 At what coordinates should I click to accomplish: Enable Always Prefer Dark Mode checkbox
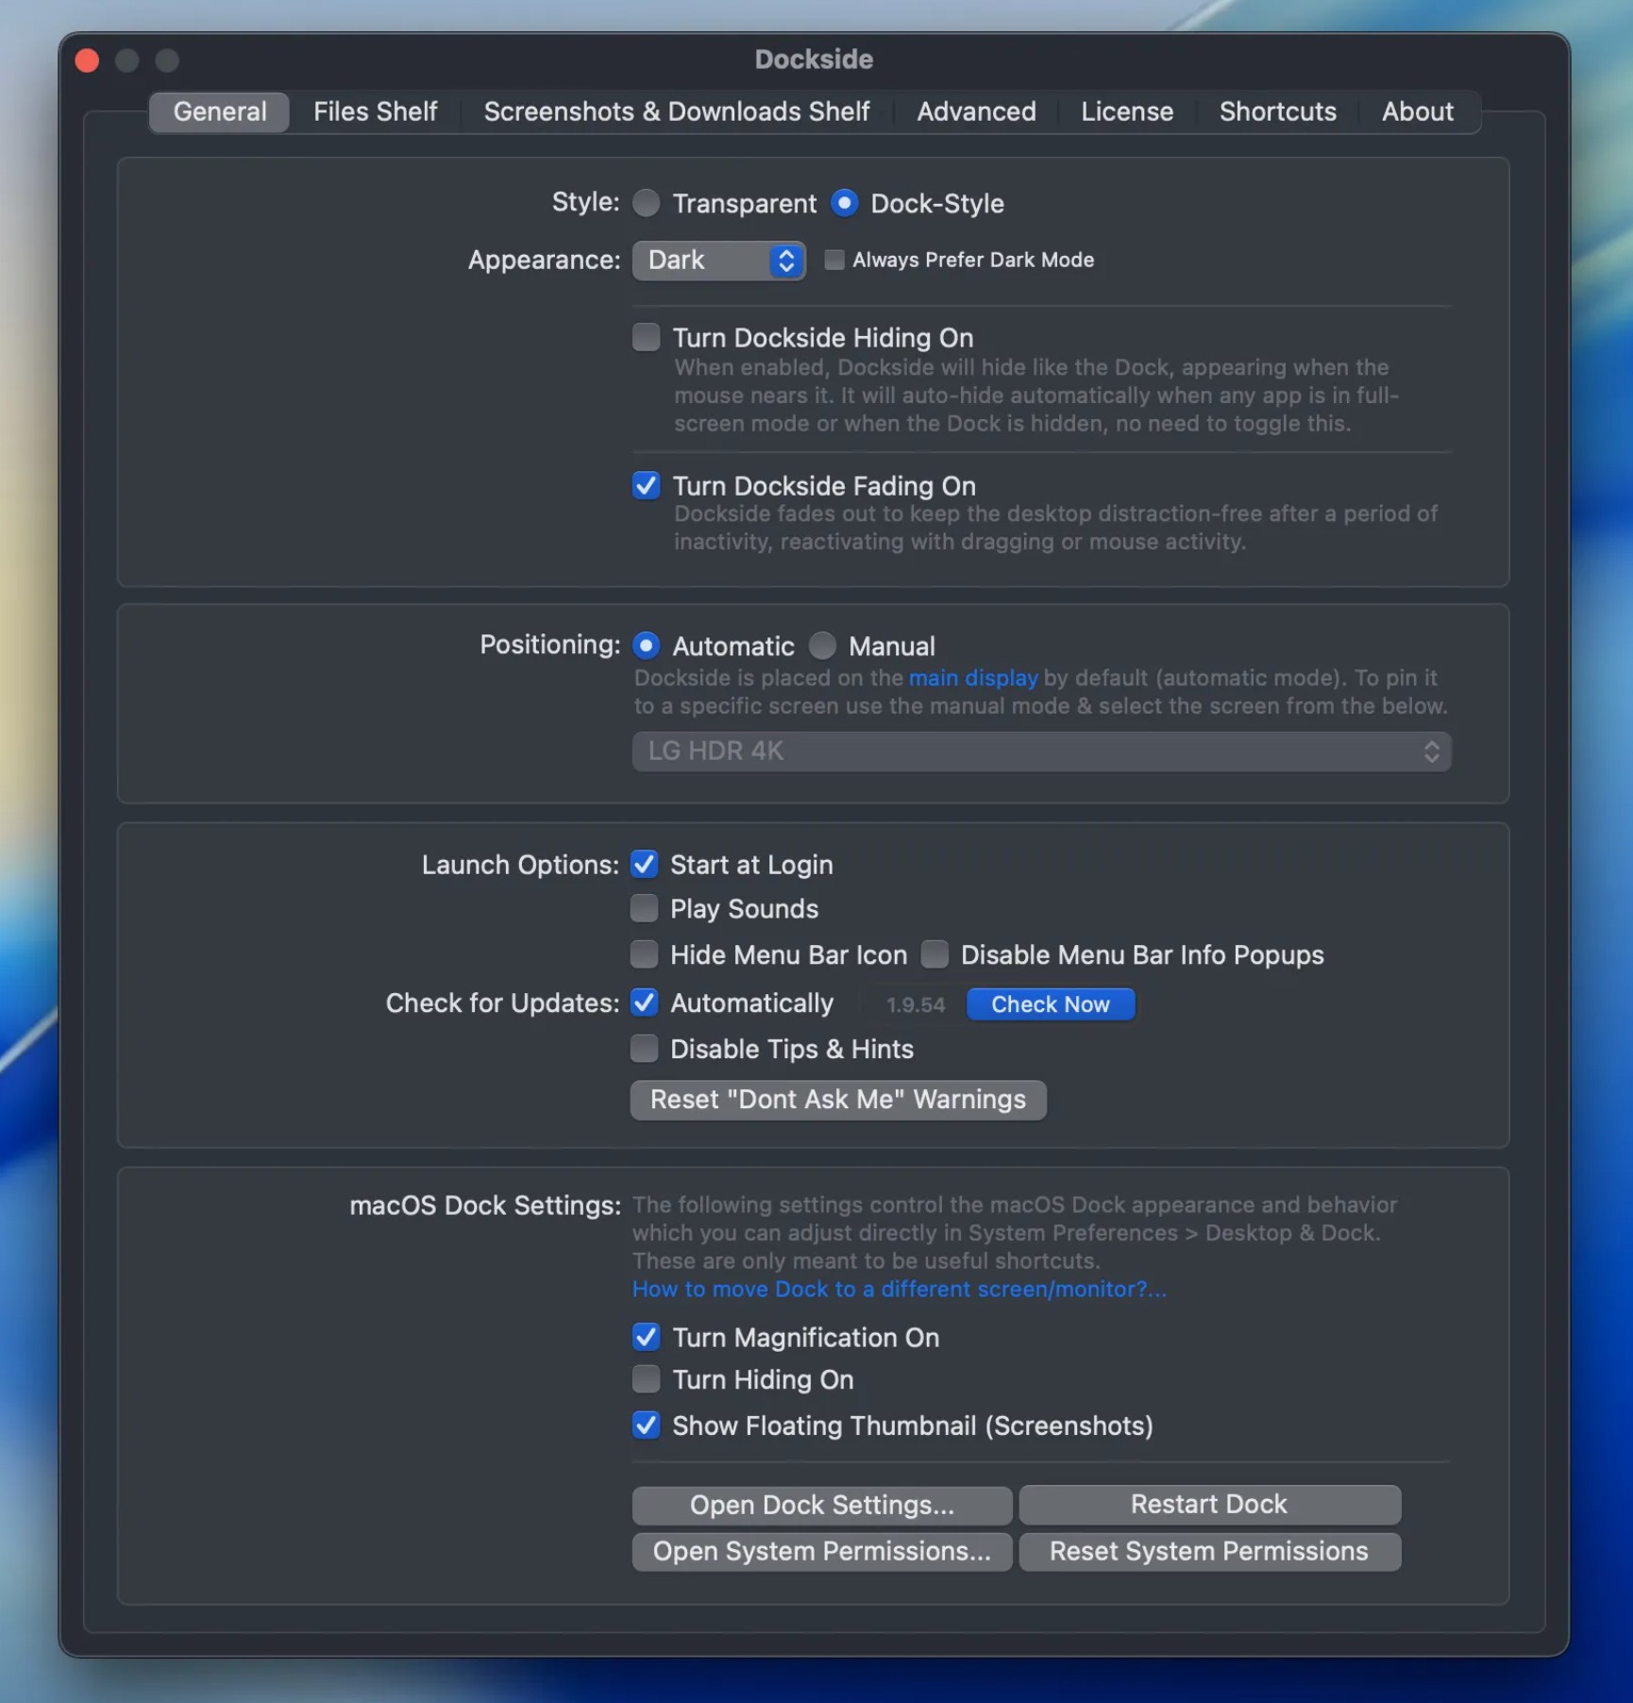point(834,260)
